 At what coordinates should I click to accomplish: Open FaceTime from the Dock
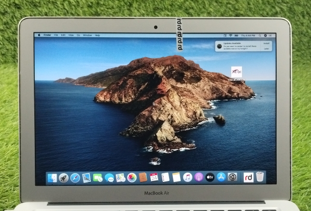click(x=98, y=178)
